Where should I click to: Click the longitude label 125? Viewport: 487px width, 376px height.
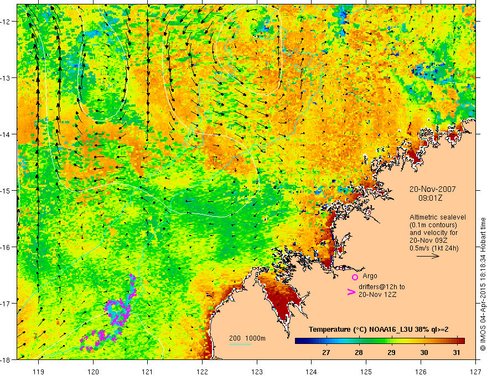366,372
